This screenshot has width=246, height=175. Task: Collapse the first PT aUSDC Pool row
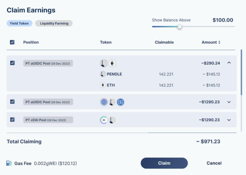[x=229, y=63]
